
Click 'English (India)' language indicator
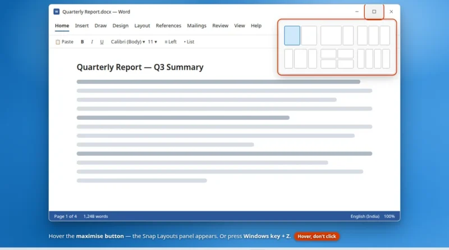coord(365,216)
